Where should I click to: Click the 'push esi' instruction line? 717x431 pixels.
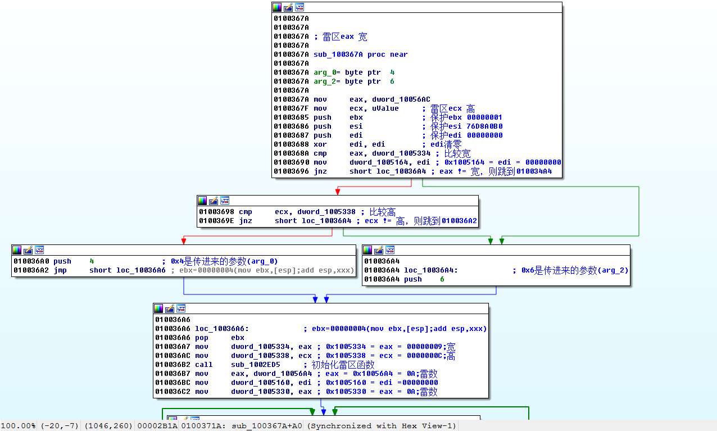point(338,126)
